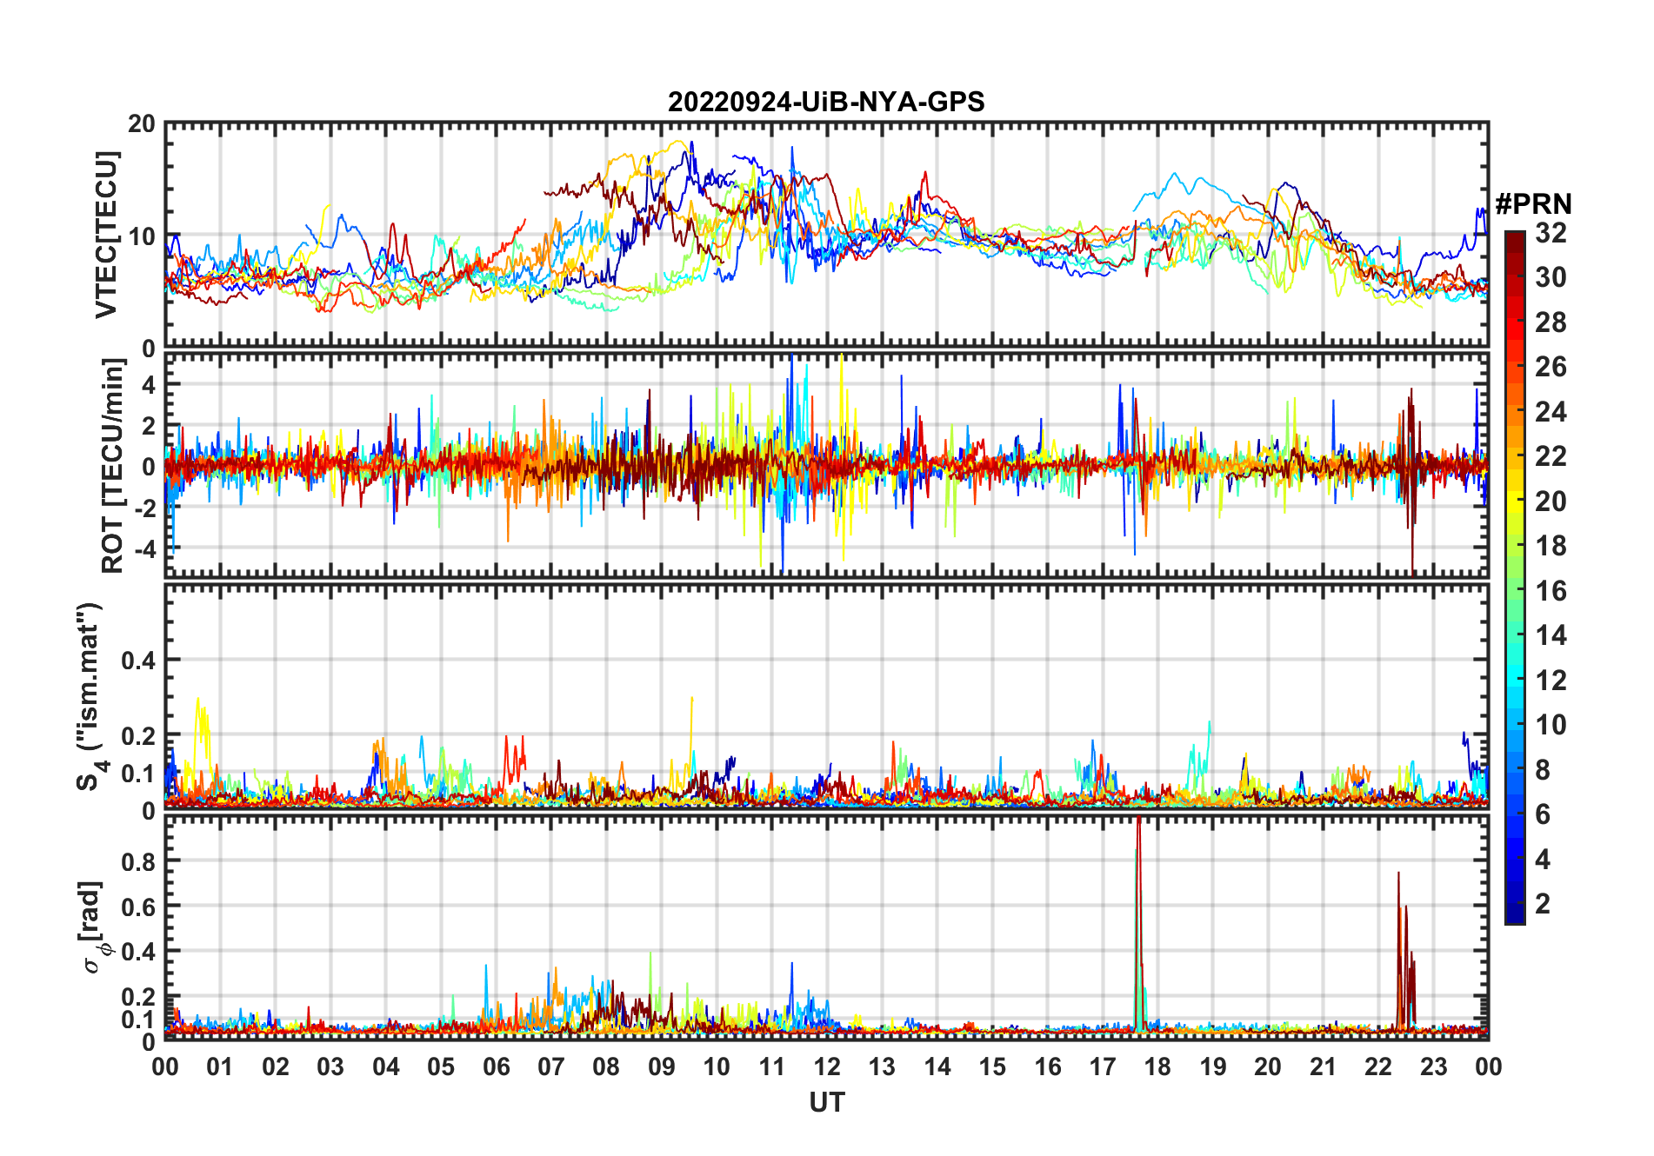Click the plot title "20220924-UiB-NYA-GPS"
This screenshot has width=1654, height=1156.
click(x=826, y=102)
